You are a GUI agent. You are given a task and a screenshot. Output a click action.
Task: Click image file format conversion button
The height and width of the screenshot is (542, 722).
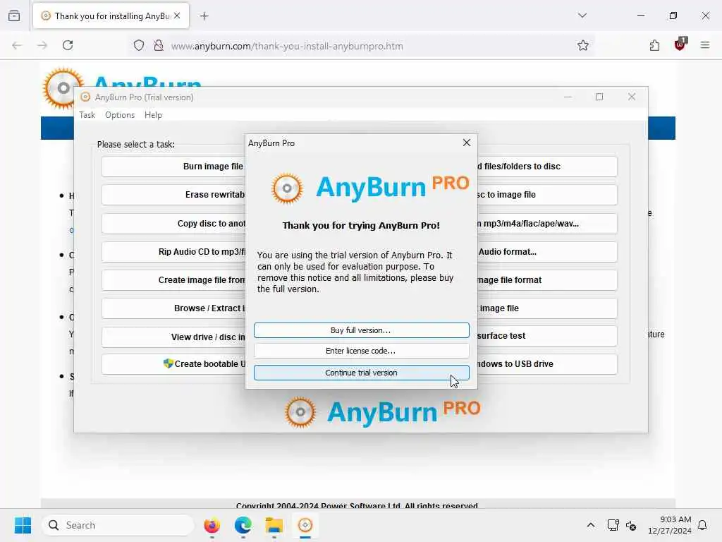click(x=547, y=279)
